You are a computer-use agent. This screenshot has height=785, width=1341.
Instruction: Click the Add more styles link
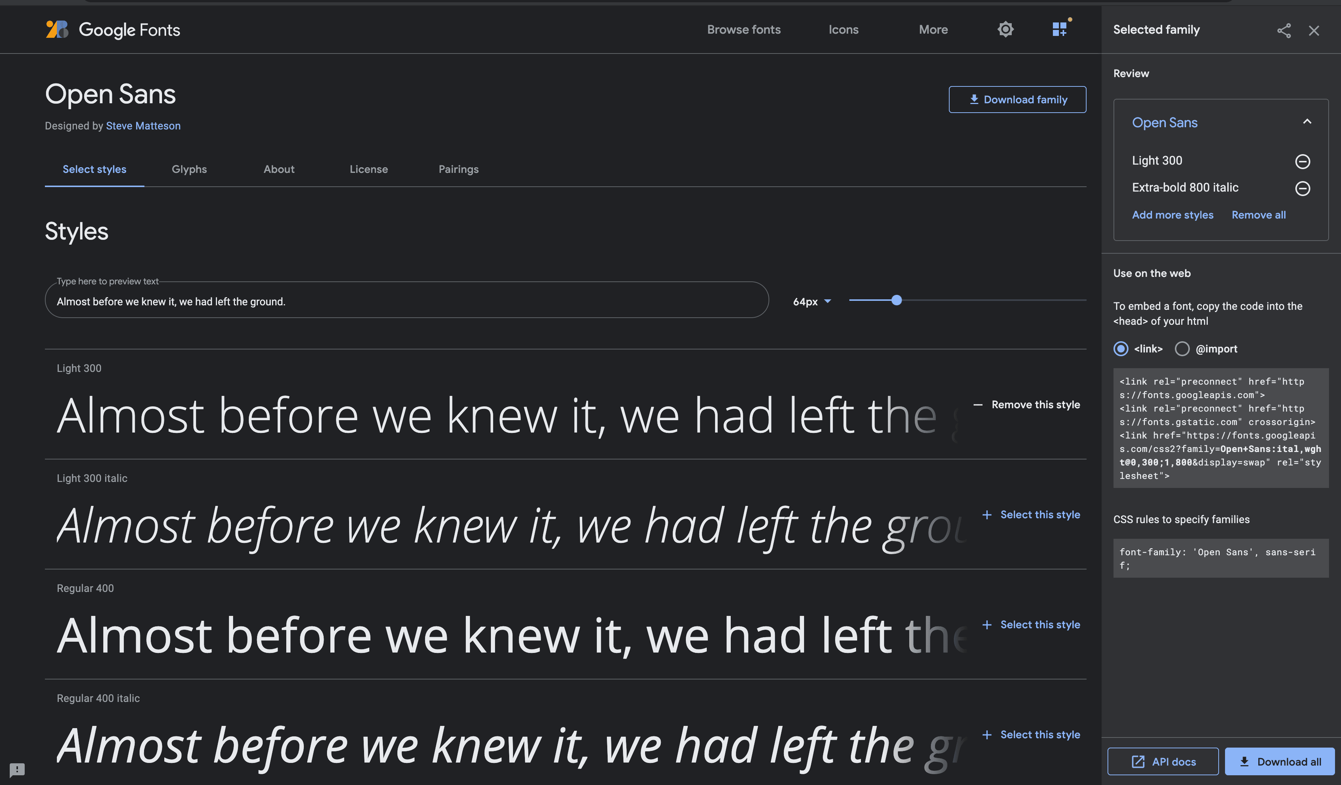(1172, 215)
